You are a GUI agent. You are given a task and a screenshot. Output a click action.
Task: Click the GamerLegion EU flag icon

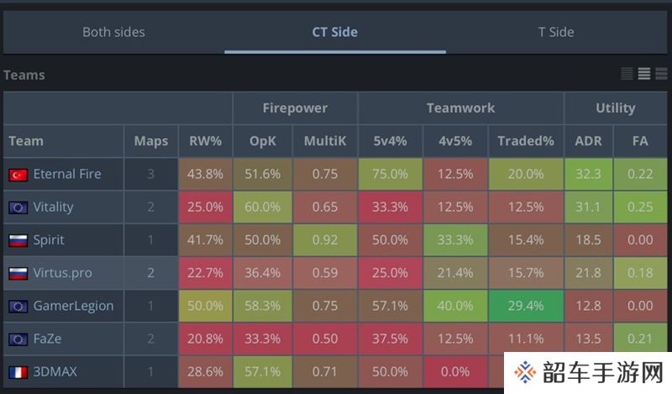(18, 306)
